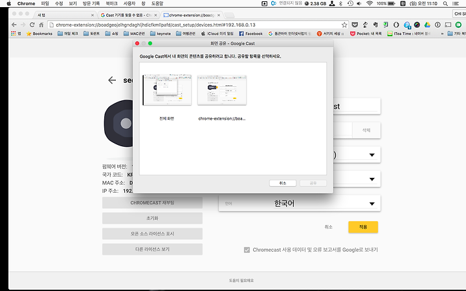Click 취소 beside the 적용 button
466x291 pixels.
pos(328,227)
